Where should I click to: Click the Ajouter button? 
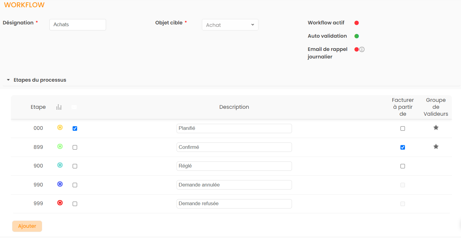27,226
